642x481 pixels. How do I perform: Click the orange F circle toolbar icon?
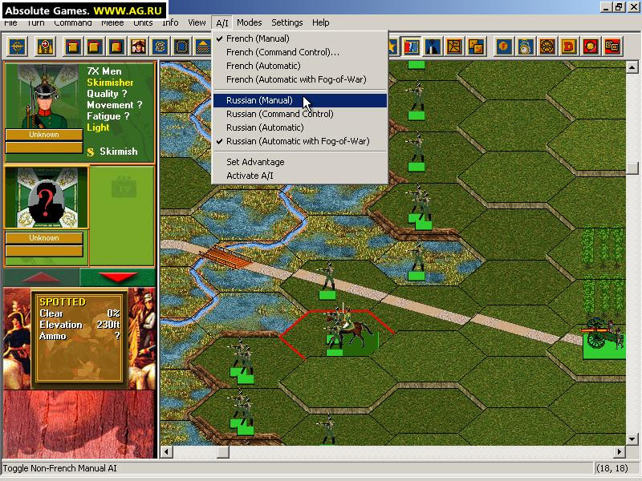point(504,46)
